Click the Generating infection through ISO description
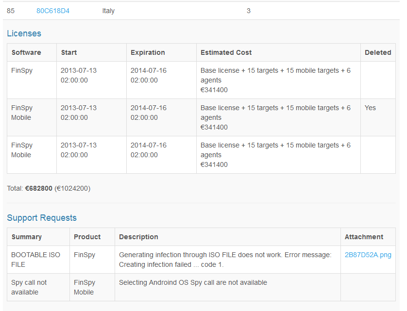 225,260
